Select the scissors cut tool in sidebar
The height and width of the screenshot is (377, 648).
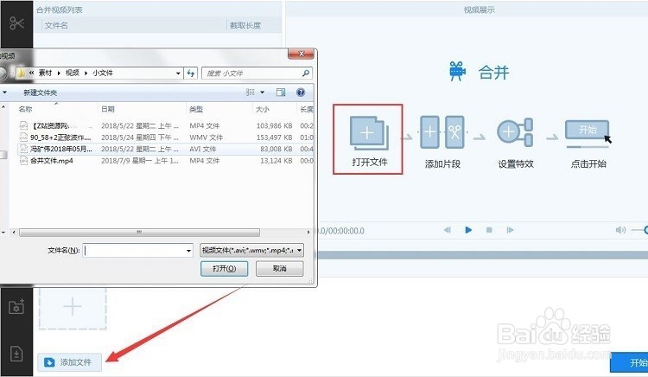pyautogui.click(x=16, y=23)
